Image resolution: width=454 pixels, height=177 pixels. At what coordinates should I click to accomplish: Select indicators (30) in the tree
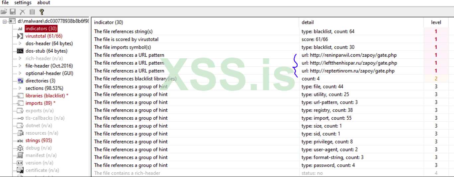click(41, 29)
